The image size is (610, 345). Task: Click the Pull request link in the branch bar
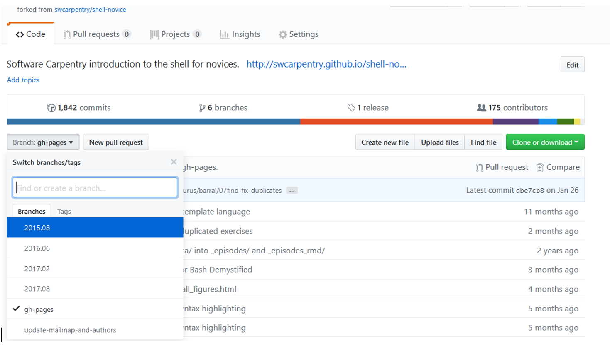[502, 167]
